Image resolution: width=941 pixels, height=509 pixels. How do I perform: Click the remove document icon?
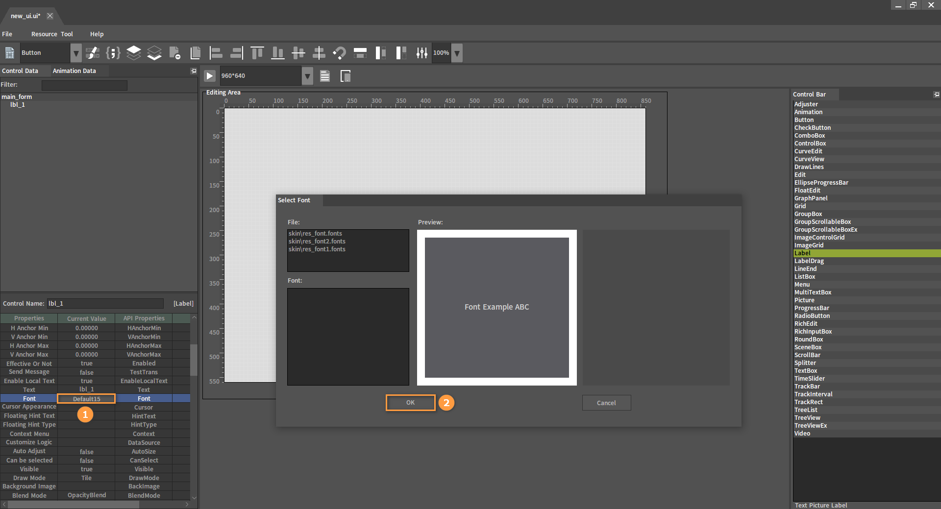coord(175,53)
